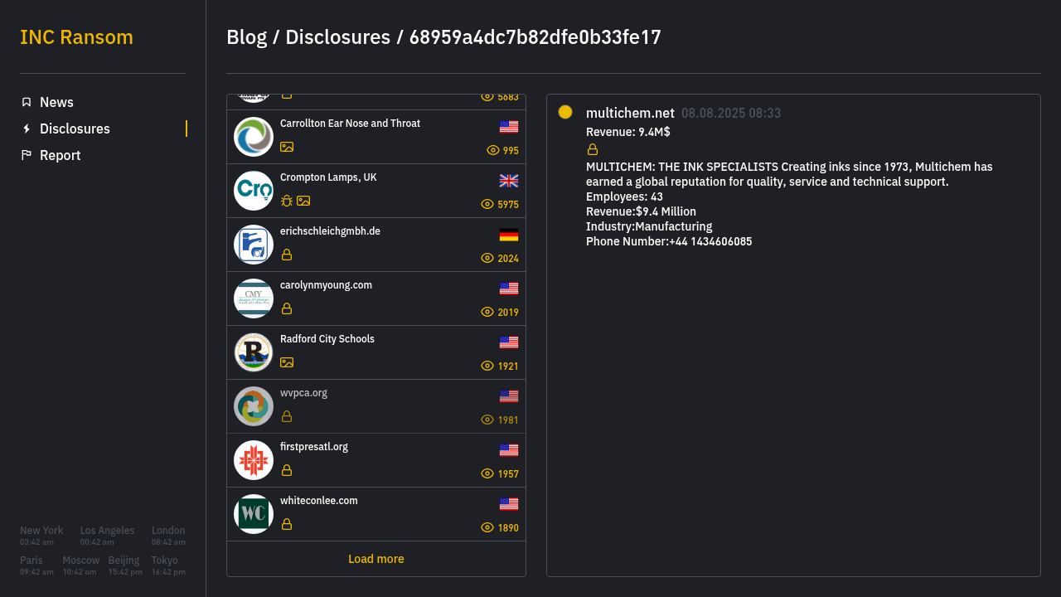Click US flag on Carrollton Ear Nose and Throat

[509, 127]
